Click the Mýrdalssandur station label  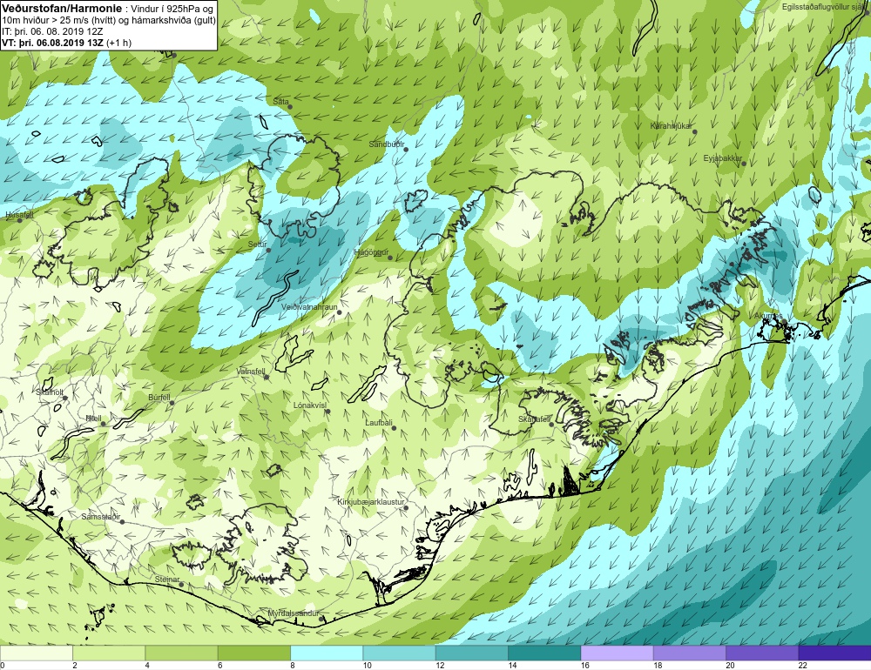point(294,613)
